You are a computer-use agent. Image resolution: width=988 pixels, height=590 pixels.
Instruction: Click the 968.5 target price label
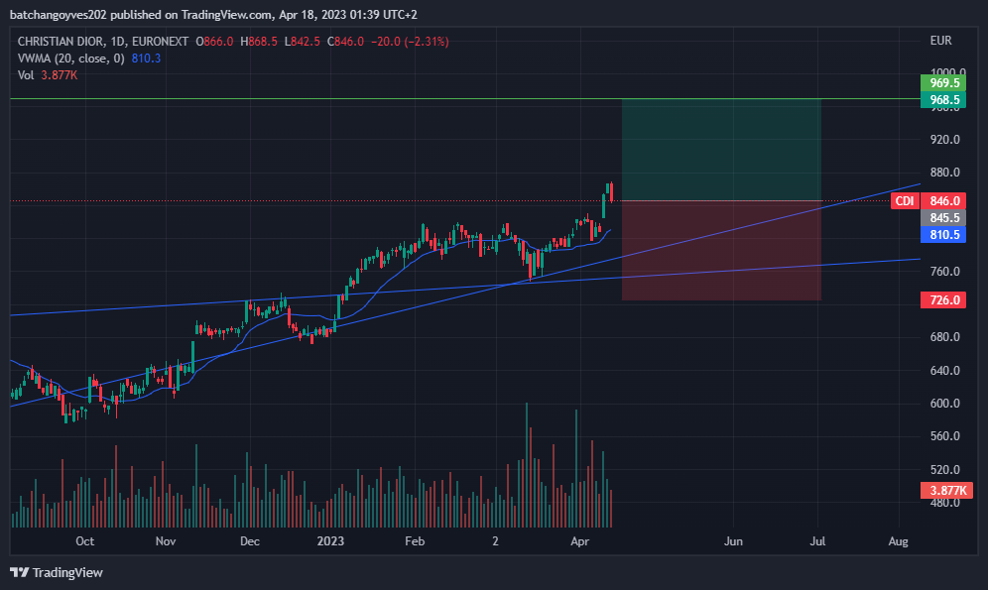tap(943, 100)
